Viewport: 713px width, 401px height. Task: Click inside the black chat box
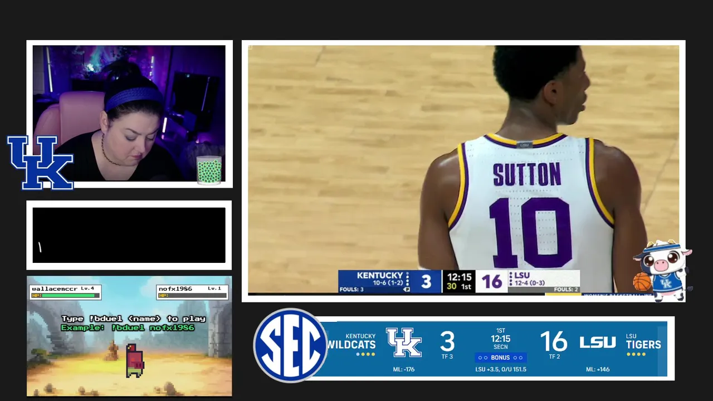129,235
